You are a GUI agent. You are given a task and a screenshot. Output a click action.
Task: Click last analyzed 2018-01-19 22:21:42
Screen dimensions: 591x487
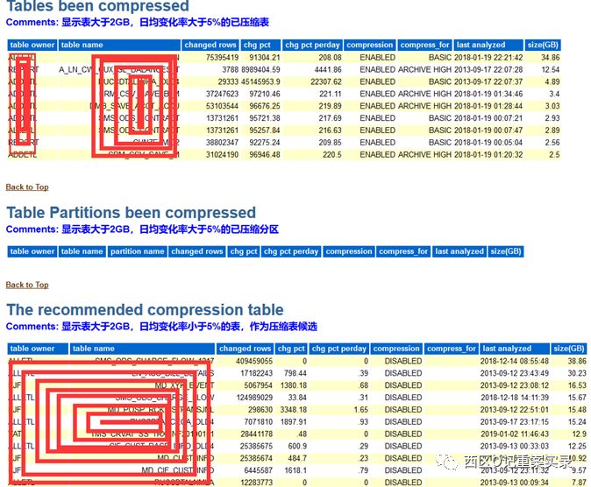[x=488, y=57]
